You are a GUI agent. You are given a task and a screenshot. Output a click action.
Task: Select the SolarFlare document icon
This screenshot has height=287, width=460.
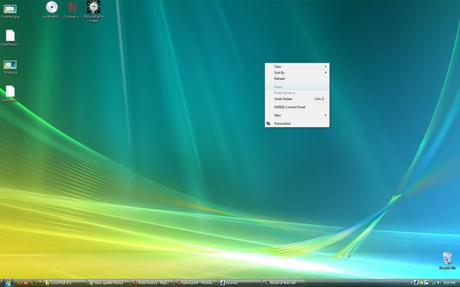tap(10, 38)
